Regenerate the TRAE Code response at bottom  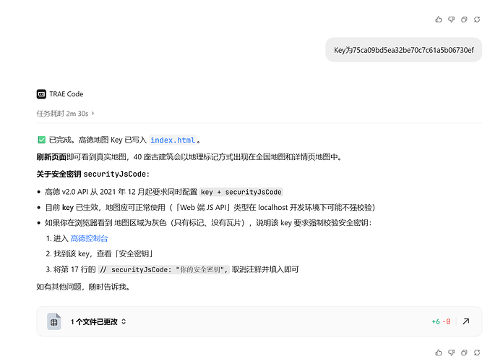point(477,353)
